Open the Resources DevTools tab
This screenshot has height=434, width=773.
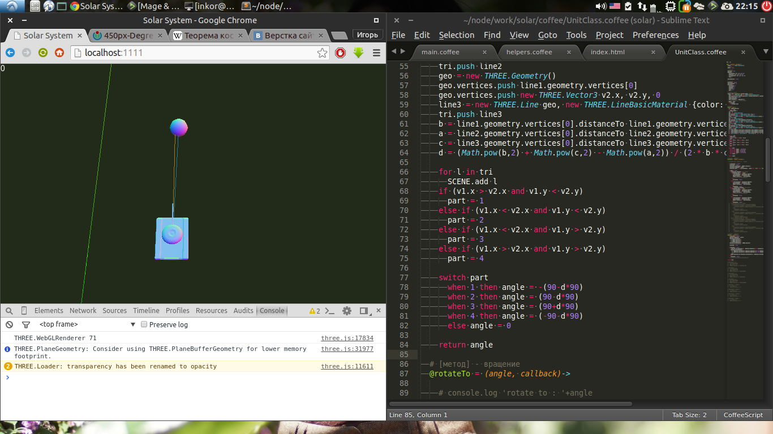click(212, 311)
